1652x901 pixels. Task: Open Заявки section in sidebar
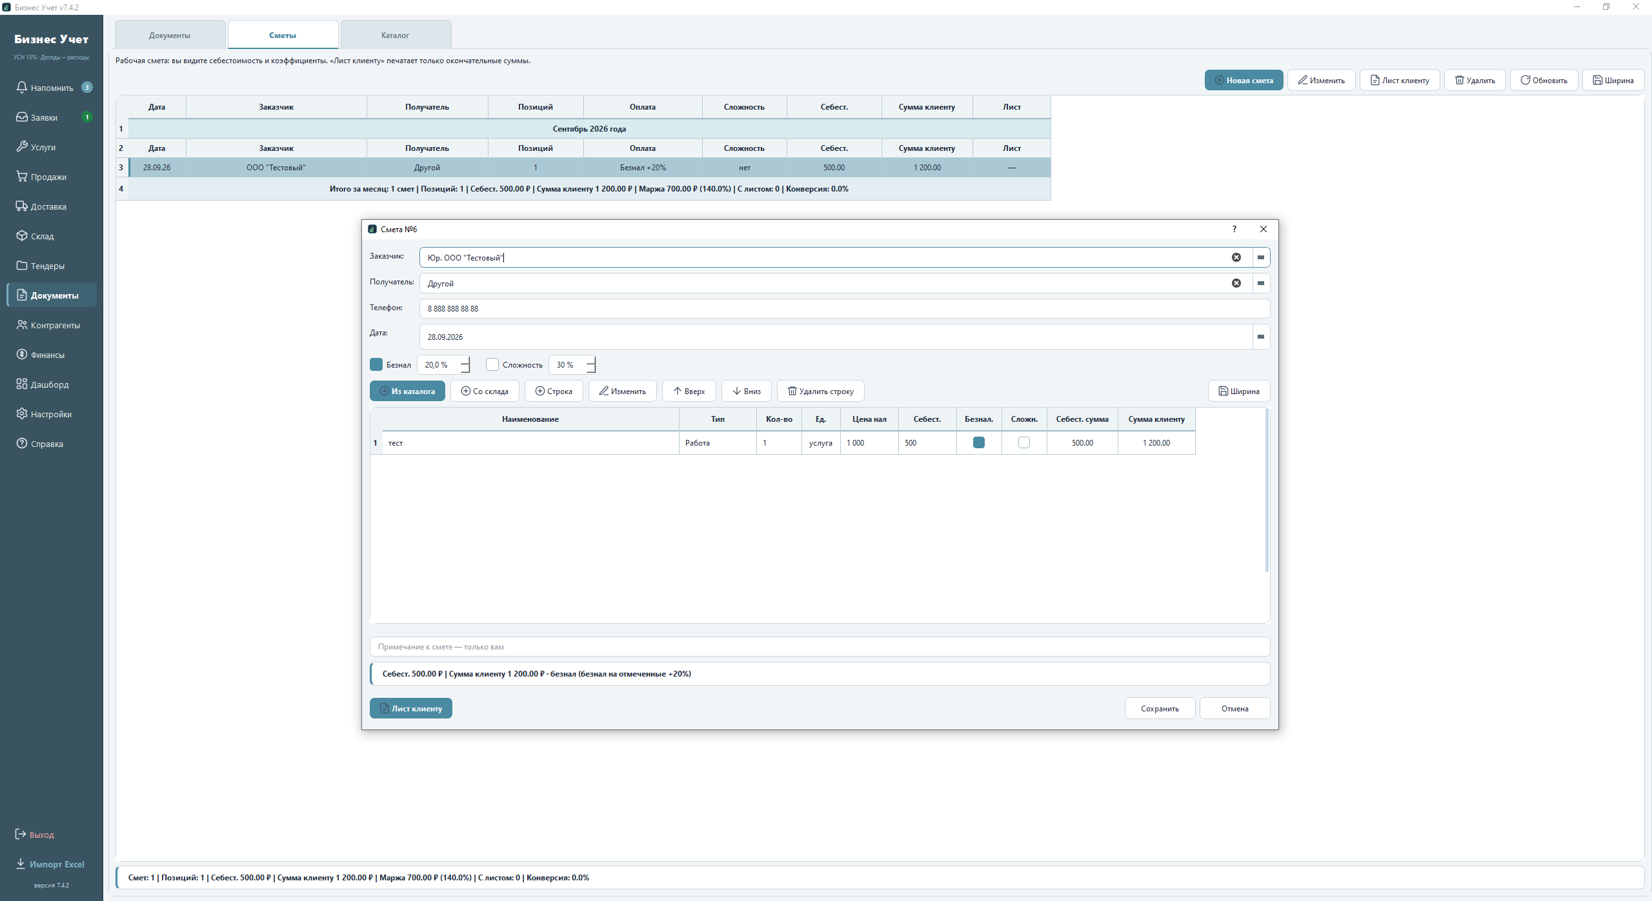[x=52, y=117]
